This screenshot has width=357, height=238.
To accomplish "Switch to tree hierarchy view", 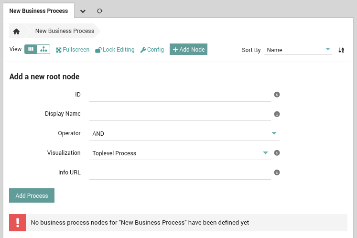I will pyautogui.click(x=44, y=49).
